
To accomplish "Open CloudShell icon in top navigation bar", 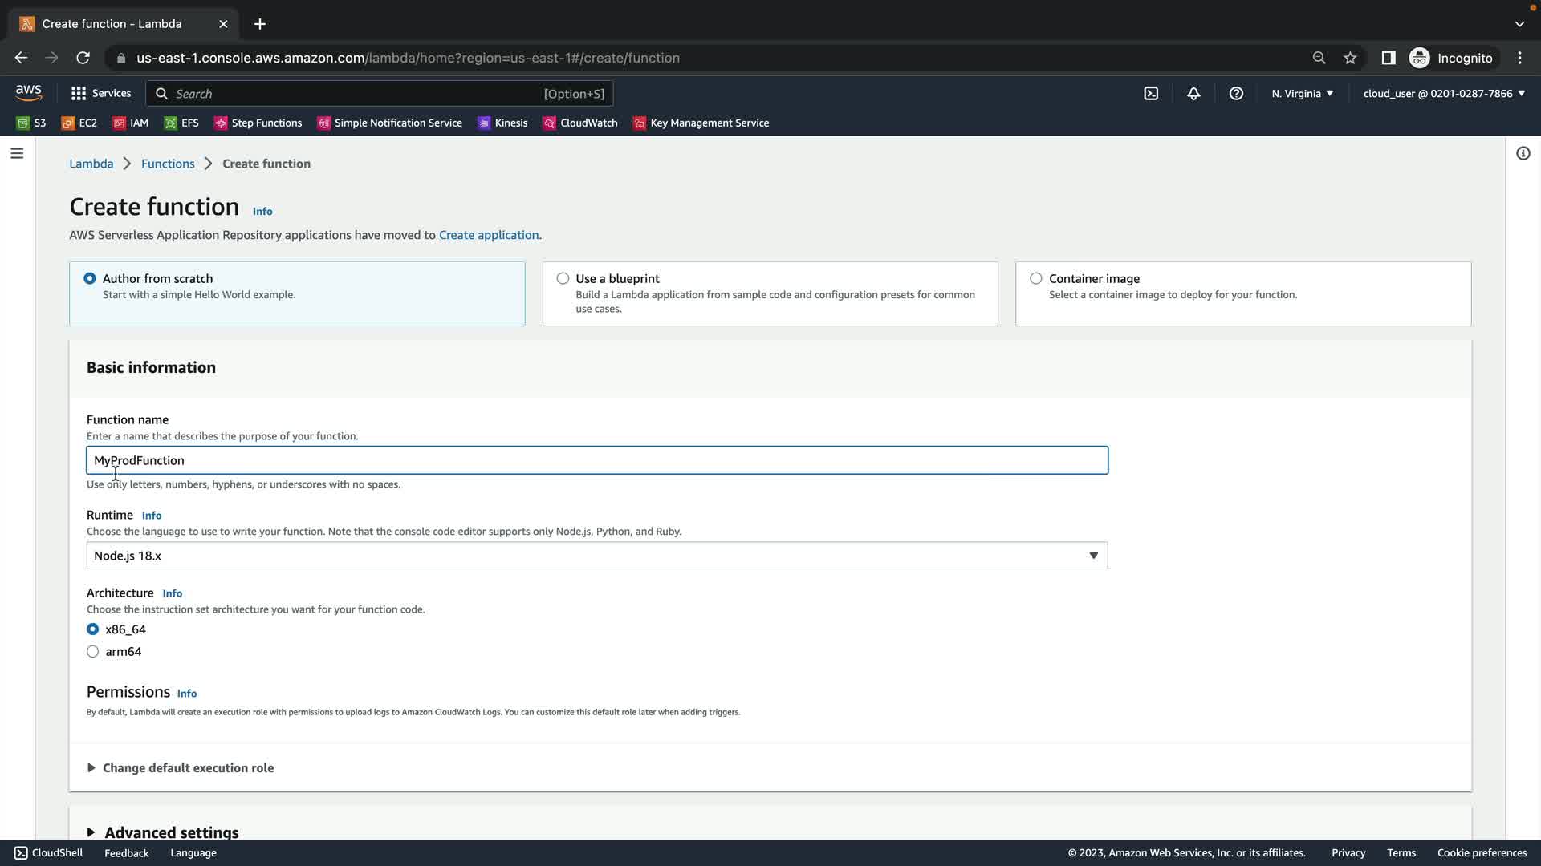I will pos(1151,94).
